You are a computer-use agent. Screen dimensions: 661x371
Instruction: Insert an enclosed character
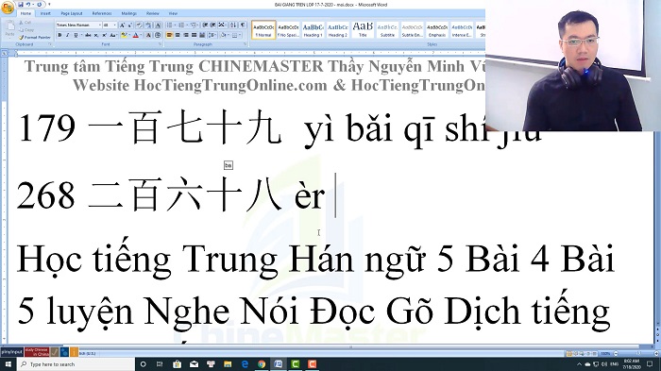(x=158, y=35)
